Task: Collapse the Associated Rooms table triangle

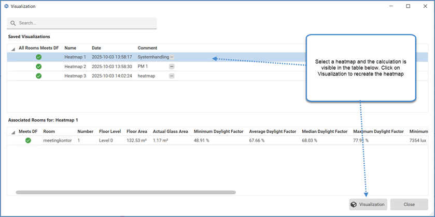Action: [13, 132]
